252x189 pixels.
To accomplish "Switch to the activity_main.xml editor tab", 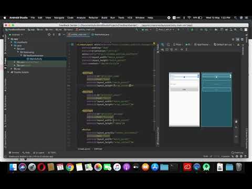I will coord(78,35).
